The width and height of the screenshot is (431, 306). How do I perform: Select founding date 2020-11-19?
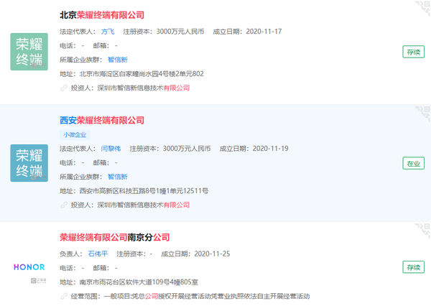[x=270, y=149]
